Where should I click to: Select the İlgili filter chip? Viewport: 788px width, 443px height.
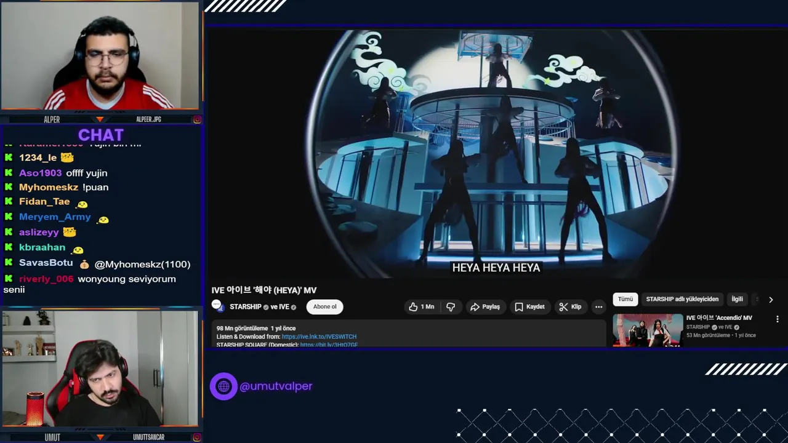[x=737, y=299]
